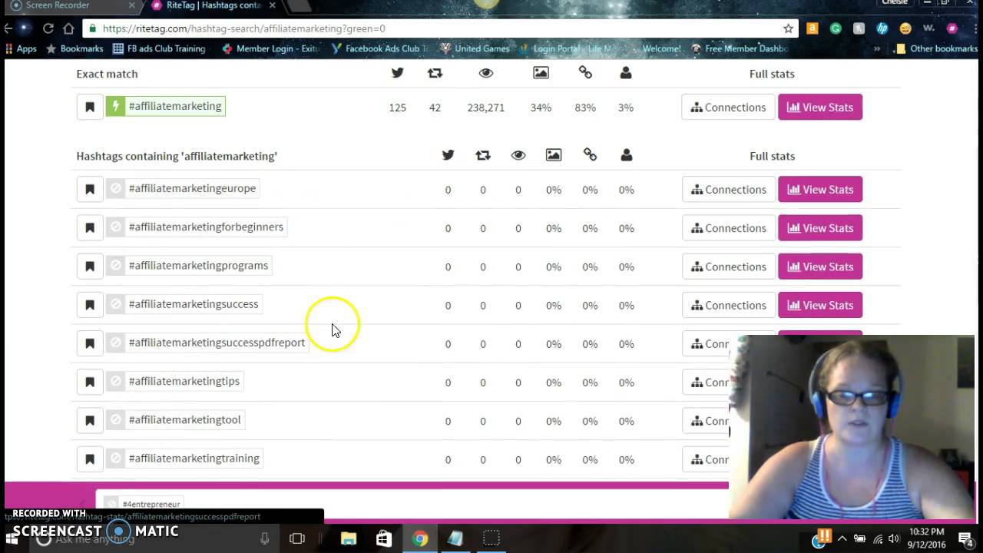Screen dimensions: 983x553
Task: Star this page in the address bar
Action: 788,28
